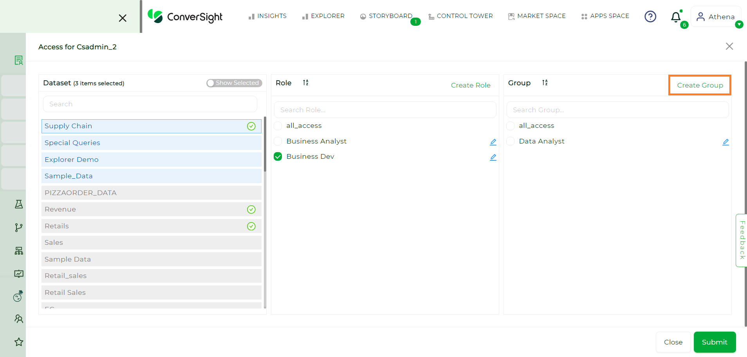Screen dimensions: 747x357
Task: Deselect the Supply Chain dataset checkmark
Action: coord(251,126)
